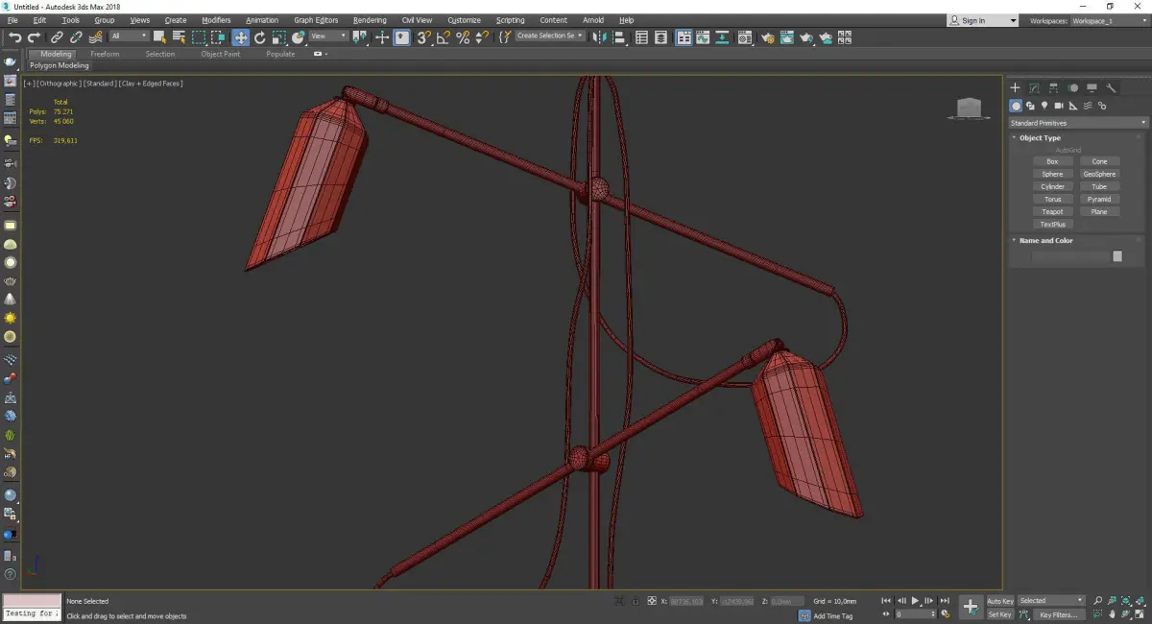
Task: Click the Unlink Selection icon
Action: point(76,37)
